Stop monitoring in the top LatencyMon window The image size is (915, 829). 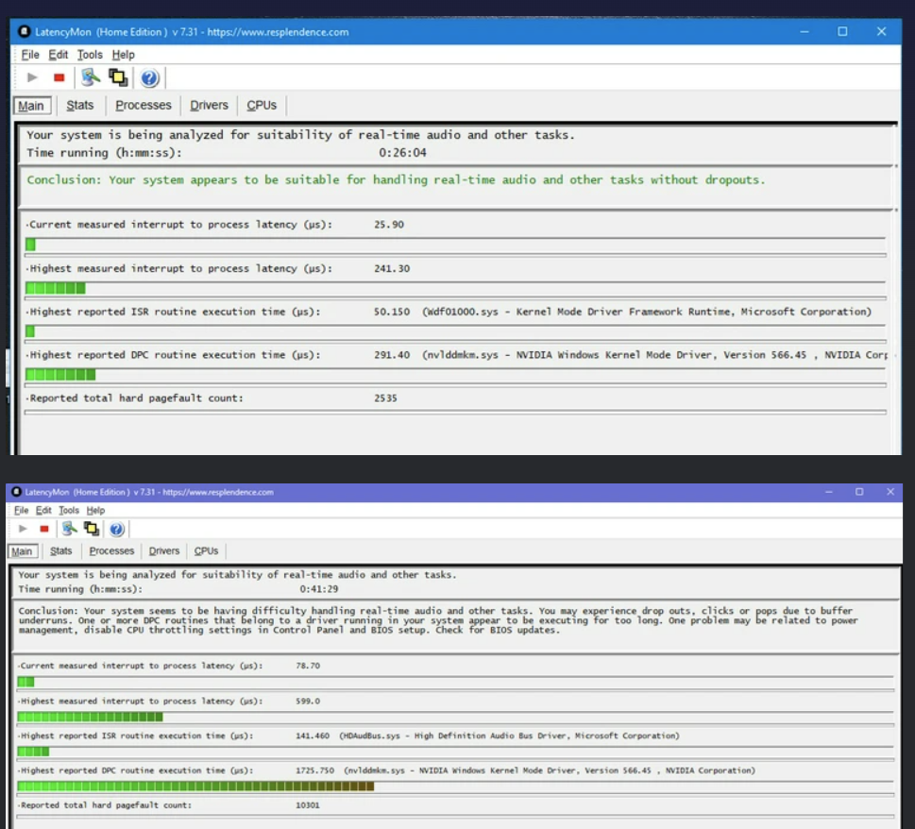pos(59,77)
